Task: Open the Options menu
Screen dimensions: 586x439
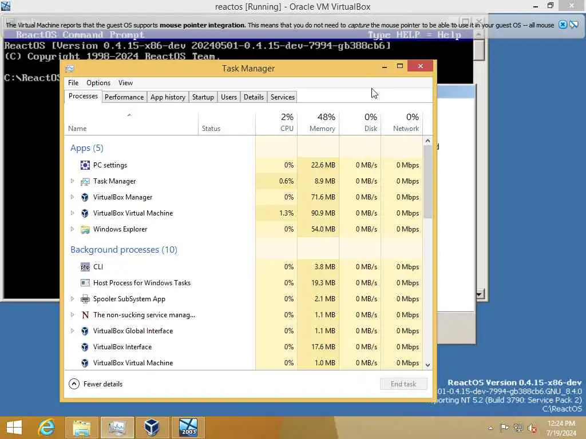Action: coord(98,83)
